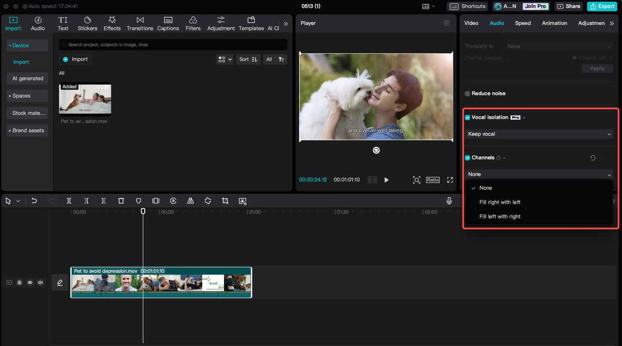Focus the search project field
This screenshot has height=346, width=622.
pos(173,45)
